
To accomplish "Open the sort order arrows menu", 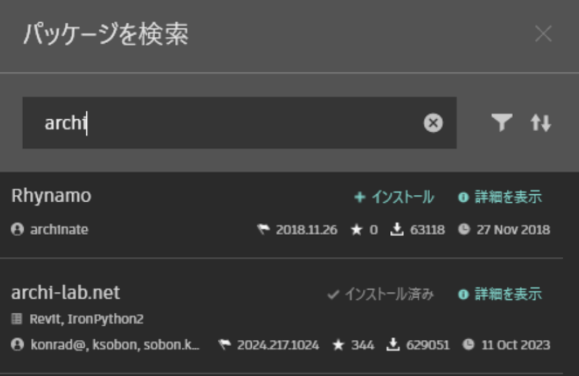I will (x=541, y=123).
